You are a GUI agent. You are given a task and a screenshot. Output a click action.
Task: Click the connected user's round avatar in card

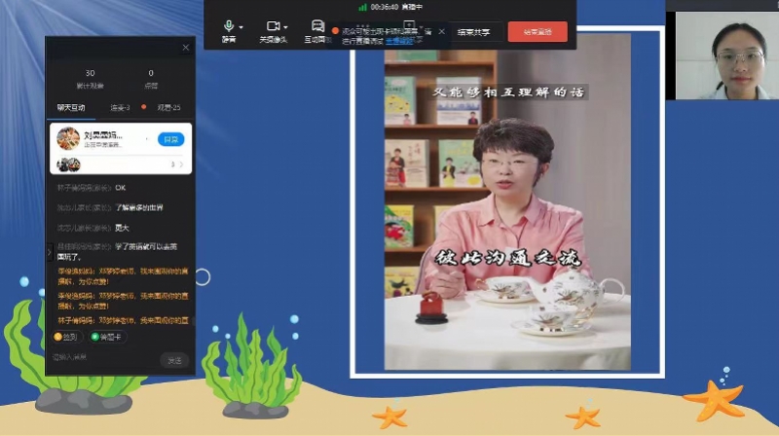click(68, 138)
